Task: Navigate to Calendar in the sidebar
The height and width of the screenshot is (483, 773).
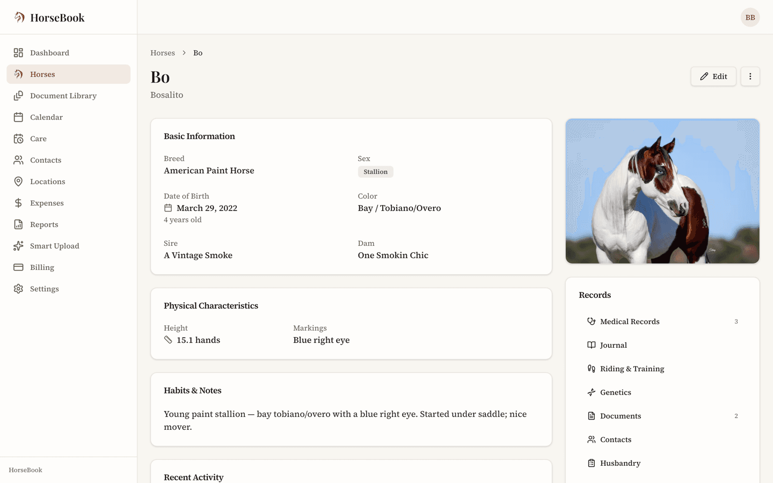Action: (x=69, y=117)
